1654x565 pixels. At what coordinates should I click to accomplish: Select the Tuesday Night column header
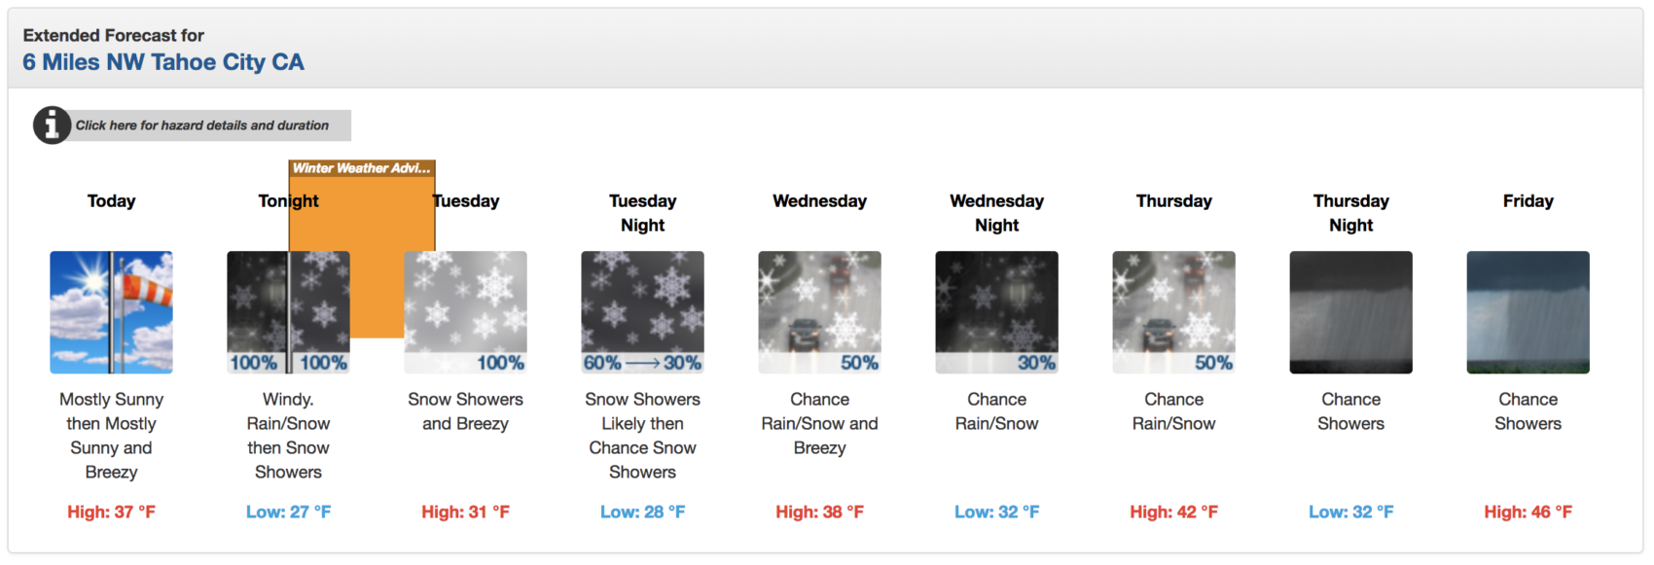click(643, 213)
